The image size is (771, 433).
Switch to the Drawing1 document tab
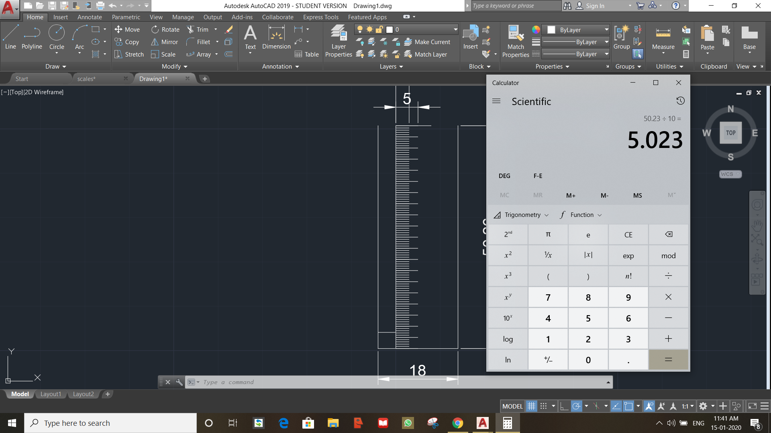click(x=153, y=78)
